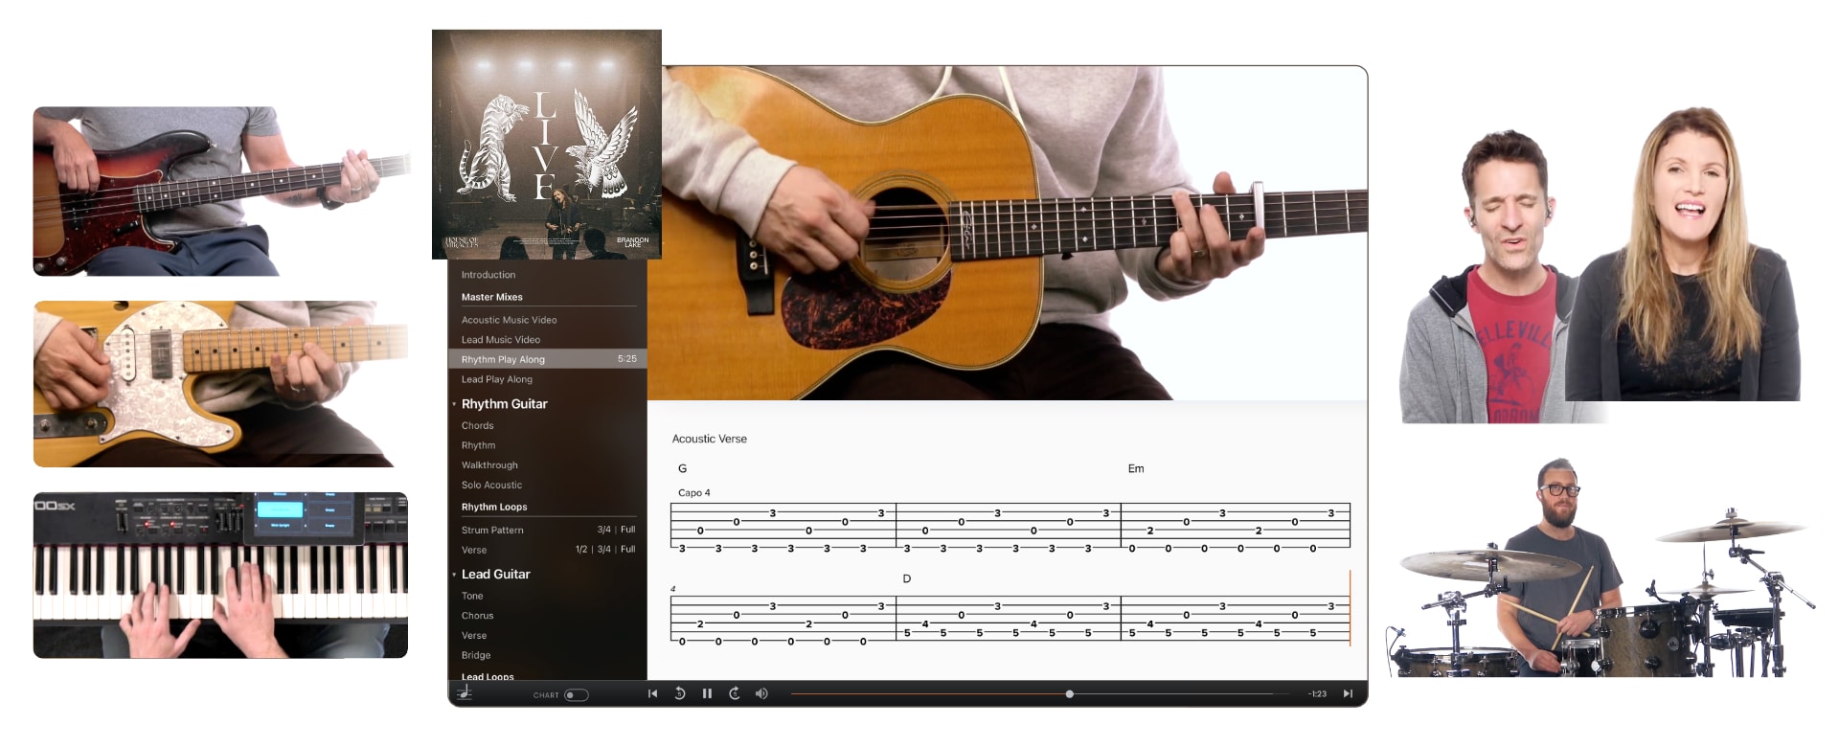Click the skip to beginning icon
Image resolution: width=1839 pixels, height=747 pixels.
pyautogui.click(x=652, y=694)
